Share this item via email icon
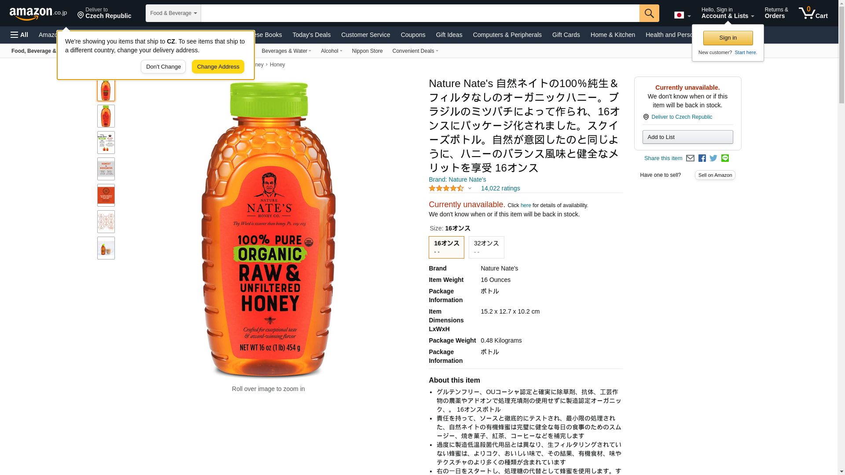Screen dimensions: 845x475 (690, 158)
